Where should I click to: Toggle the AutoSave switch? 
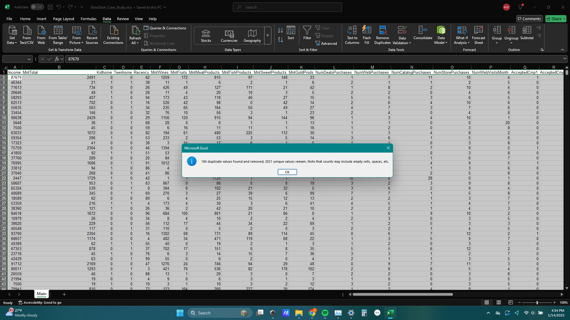point(37,7)
